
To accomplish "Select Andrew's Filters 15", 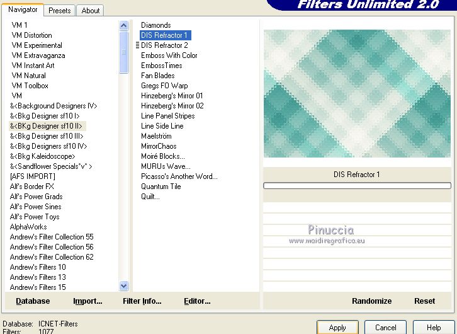I will (x=38, y=287).
